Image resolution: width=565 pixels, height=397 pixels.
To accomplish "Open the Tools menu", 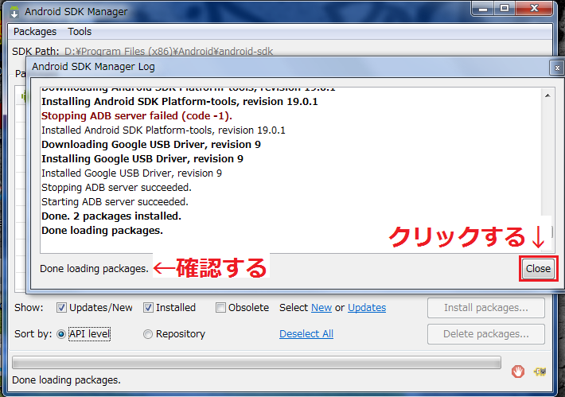I will pos(80,32).
